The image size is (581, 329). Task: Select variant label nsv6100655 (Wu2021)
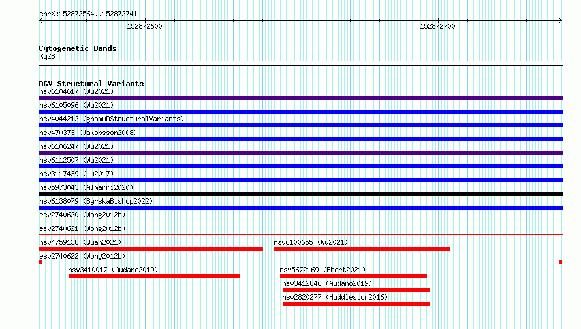(x=311, y=242)
